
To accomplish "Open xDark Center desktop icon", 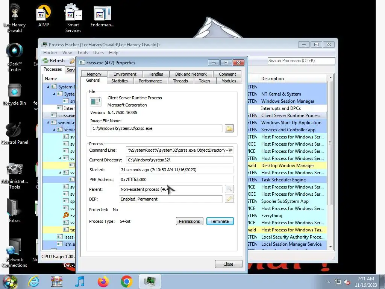I will [15, 57].
